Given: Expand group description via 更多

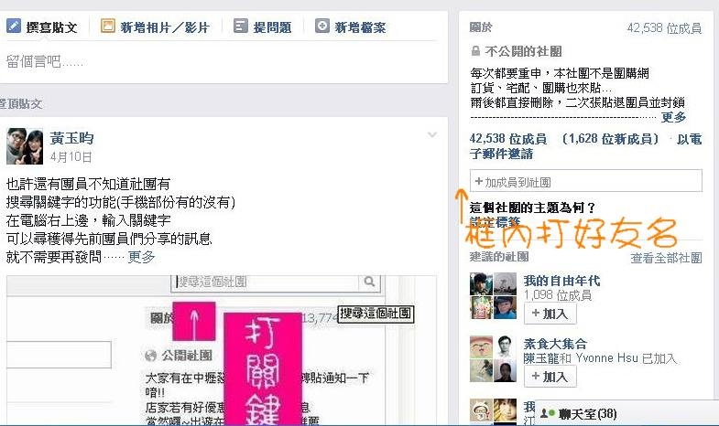Looking at the screenshot, I should 673,117.
